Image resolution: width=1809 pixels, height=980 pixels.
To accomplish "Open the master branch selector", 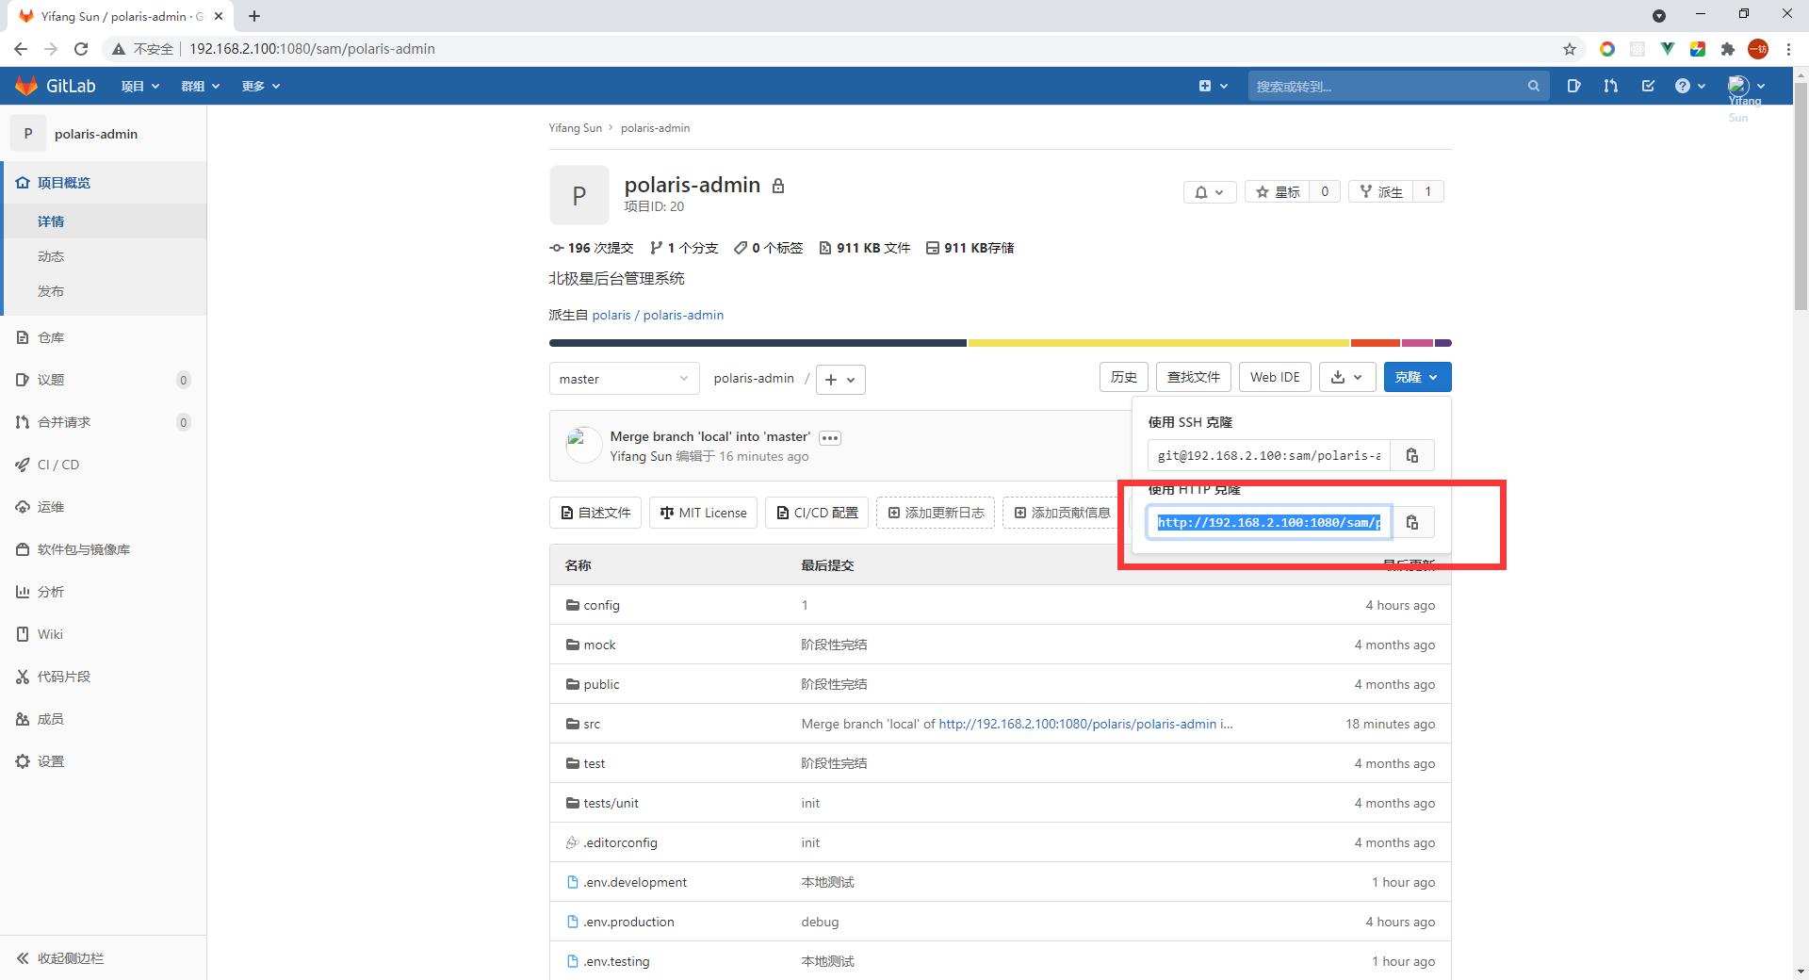I will (x=624, y=379).
